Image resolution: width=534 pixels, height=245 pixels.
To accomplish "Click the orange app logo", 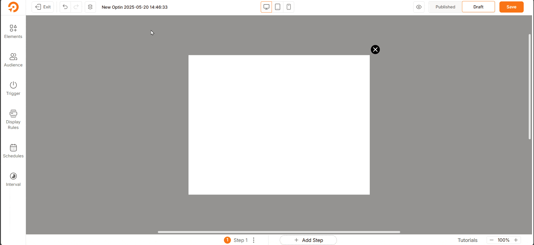I will pos(13,7).
